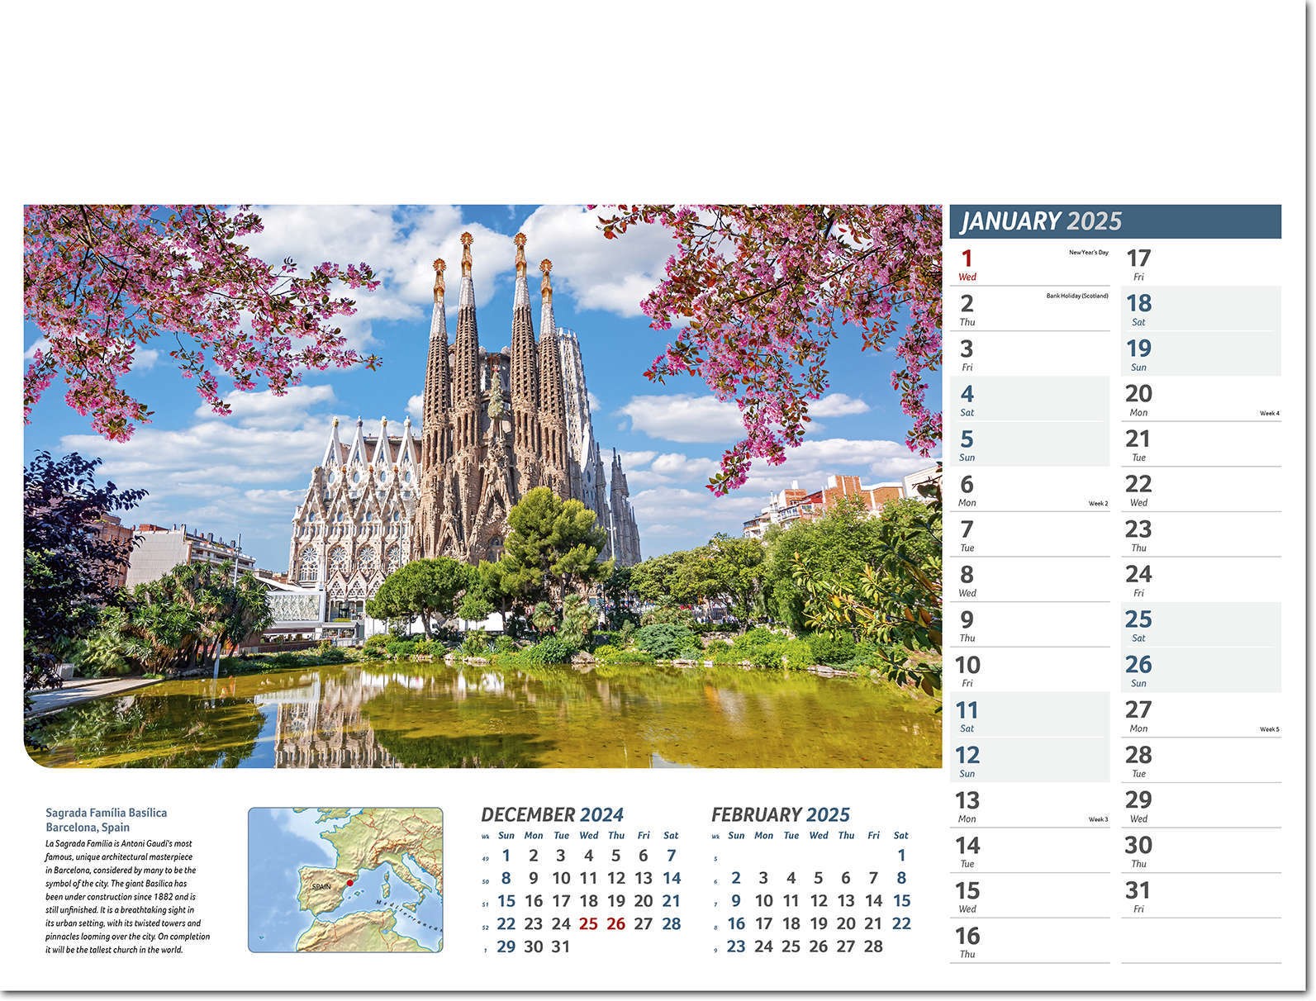Screen dimensions: 1316x1001
Task: Select Saturday 7 in December 2024 mini calendar
Action: pos(671,856)
